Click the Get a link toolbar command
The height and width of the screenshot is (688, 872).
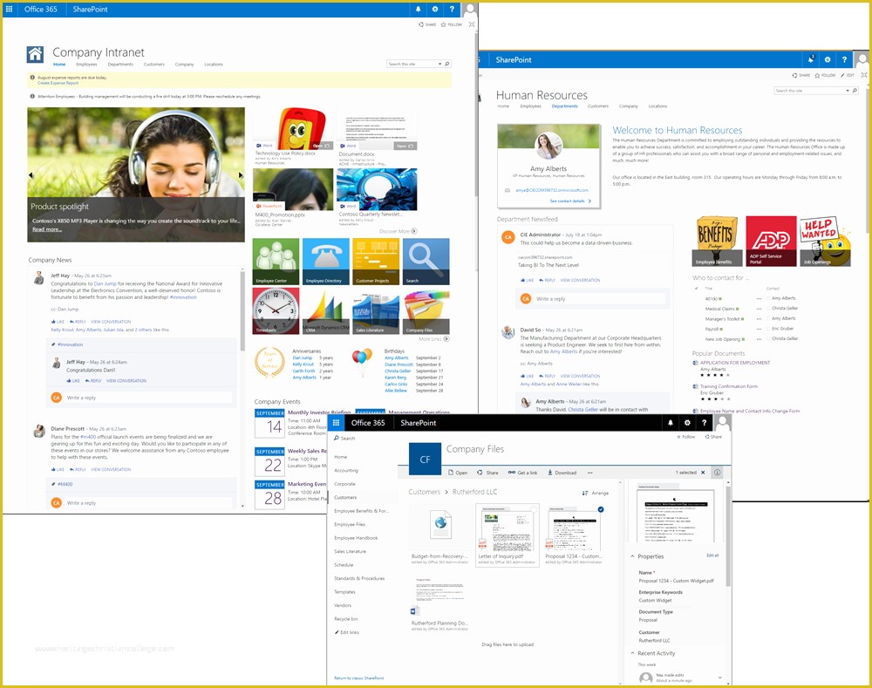(x=522, y=473)
